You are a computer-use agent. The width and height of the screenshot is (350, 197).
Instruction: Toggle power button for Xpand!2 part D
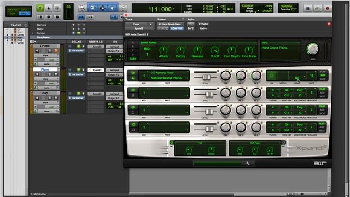point(133,124)
